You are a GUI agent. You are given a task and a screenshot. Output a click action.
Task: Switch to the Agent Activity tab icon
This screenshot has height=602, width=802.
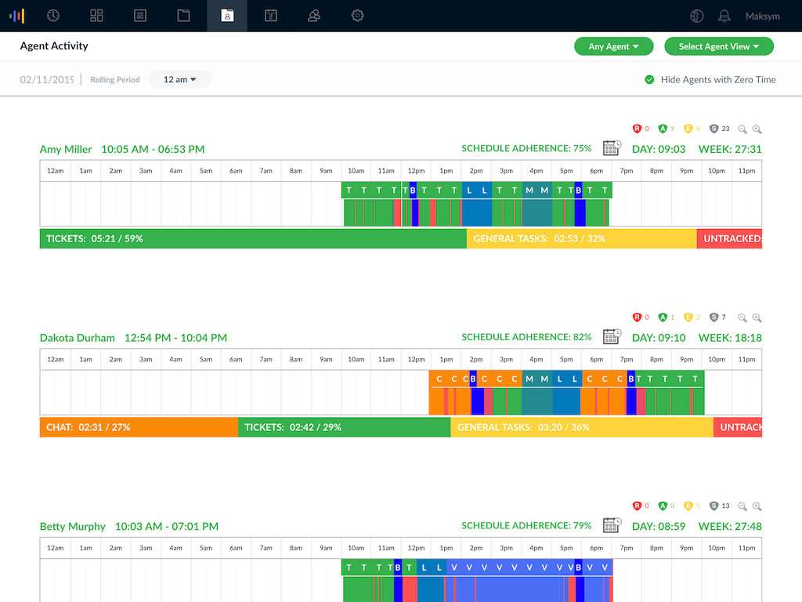coord(227,16)
